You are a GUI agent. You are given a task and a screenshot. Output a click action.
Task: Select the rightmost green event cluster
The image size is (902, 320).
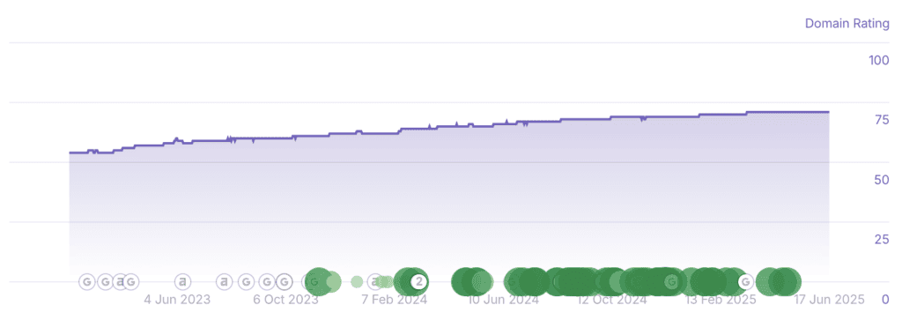coord(779,282)
